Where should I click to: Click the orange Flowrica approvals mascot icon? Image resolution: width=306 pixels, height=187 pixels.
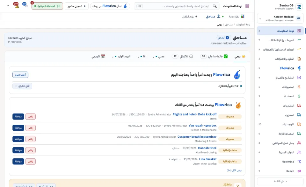tap(238, 105)
